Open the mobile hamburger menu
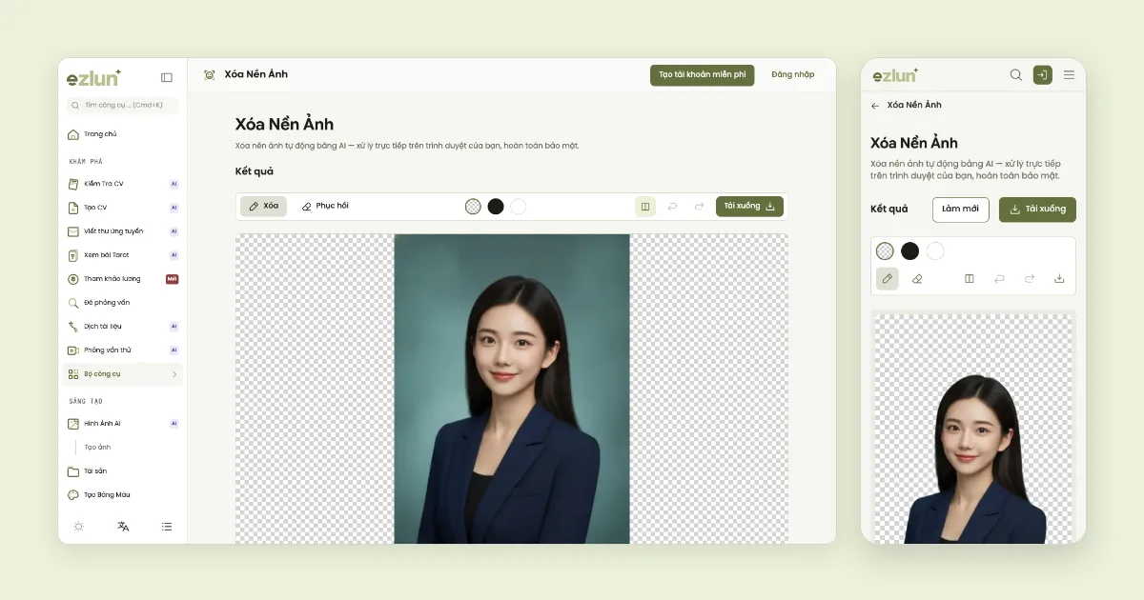Viewport: 1144px width, 600px height. click(x=1069, y=74)
